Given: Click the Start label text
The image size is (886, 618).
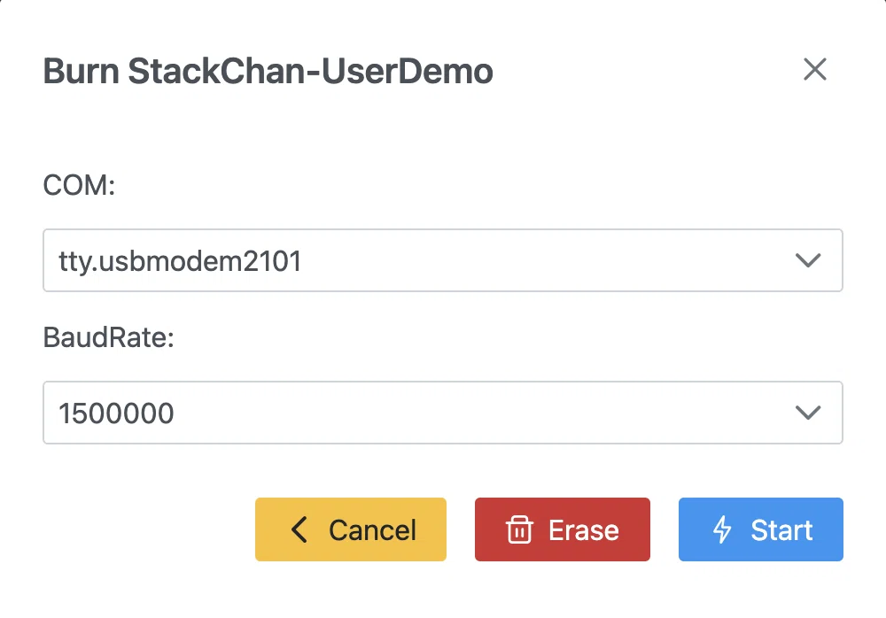Looking at the screenshot, I should pyautogui.click(x=781, y=529).
